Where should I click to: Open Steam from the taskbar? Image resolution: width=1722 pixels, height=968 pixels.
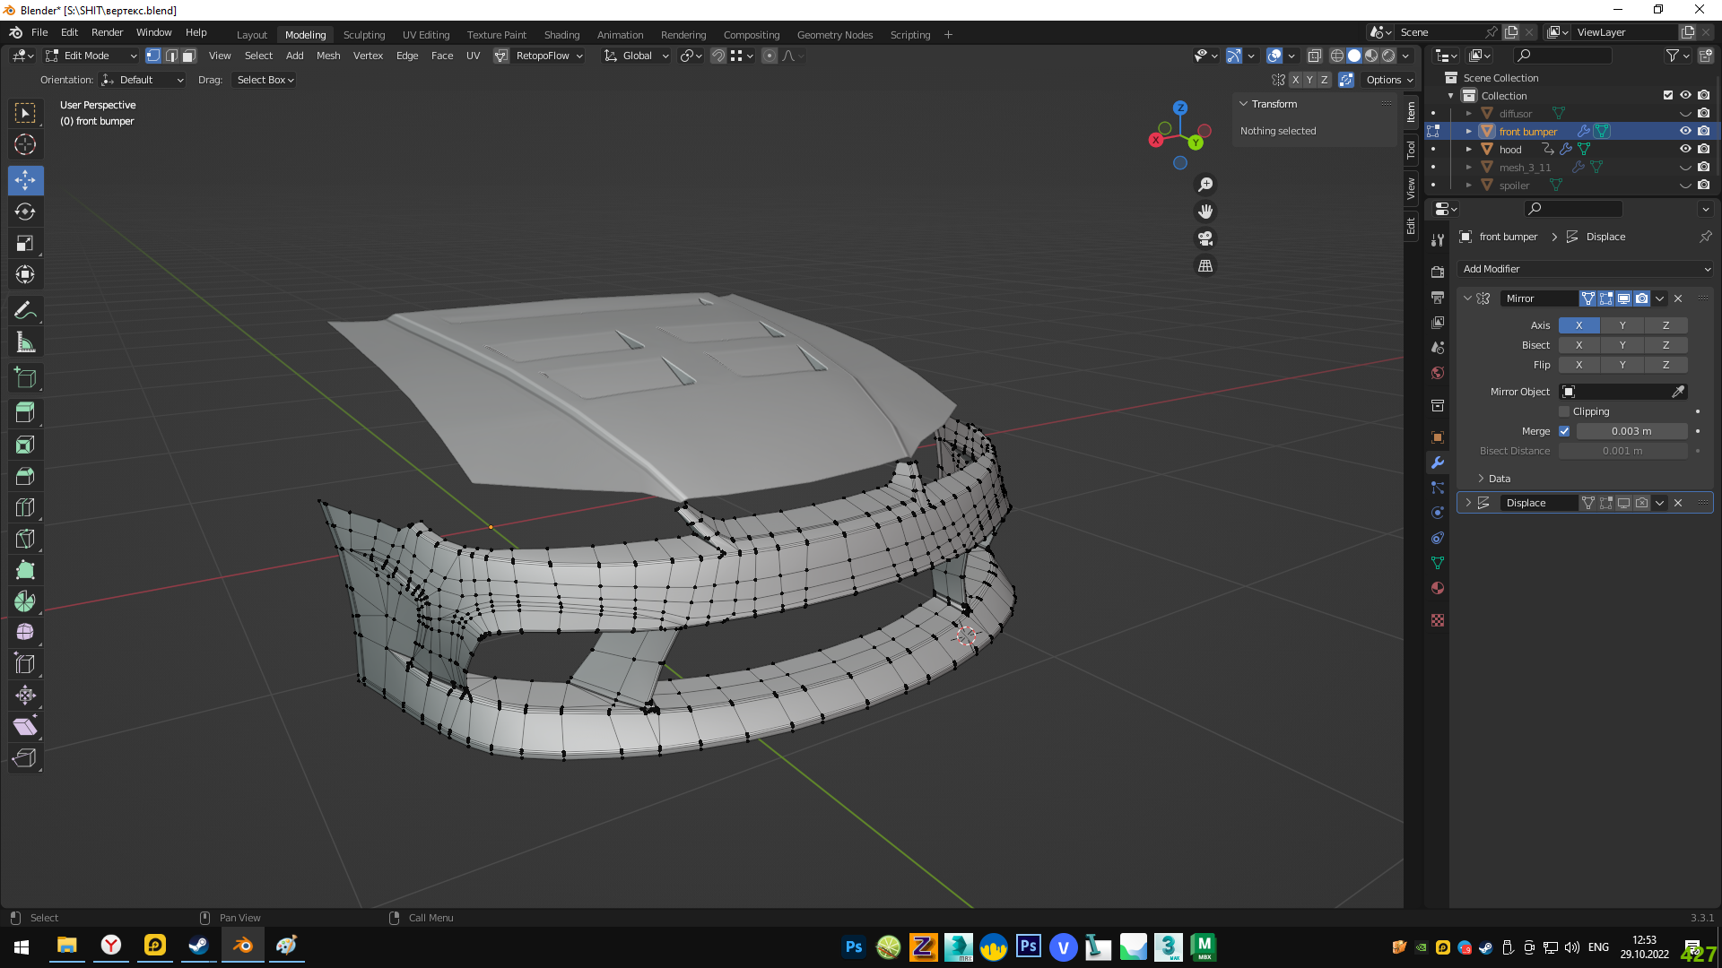[x=198, y=946]
